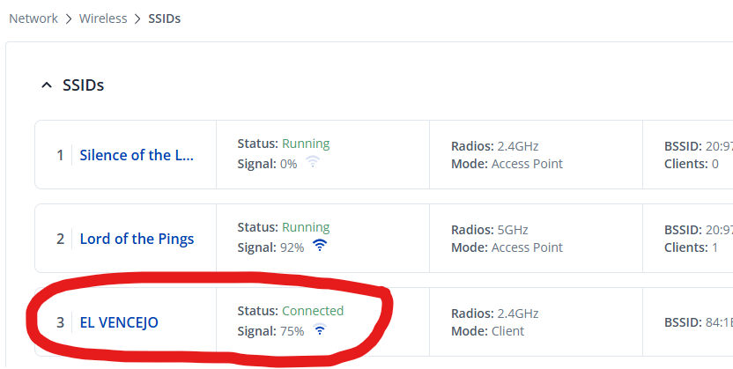Select row number 3 in SSID list
The width and height of the screenshot is (733, 369).
coord(60,322)
